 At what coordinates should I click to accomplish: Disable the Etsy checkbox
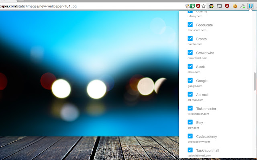[190, 122]
